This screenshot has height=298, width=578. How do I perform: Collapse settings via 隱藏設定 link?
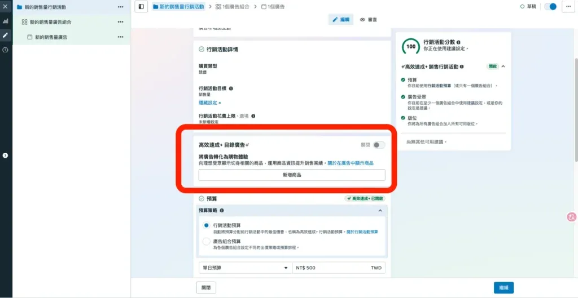tap(210, 103)
